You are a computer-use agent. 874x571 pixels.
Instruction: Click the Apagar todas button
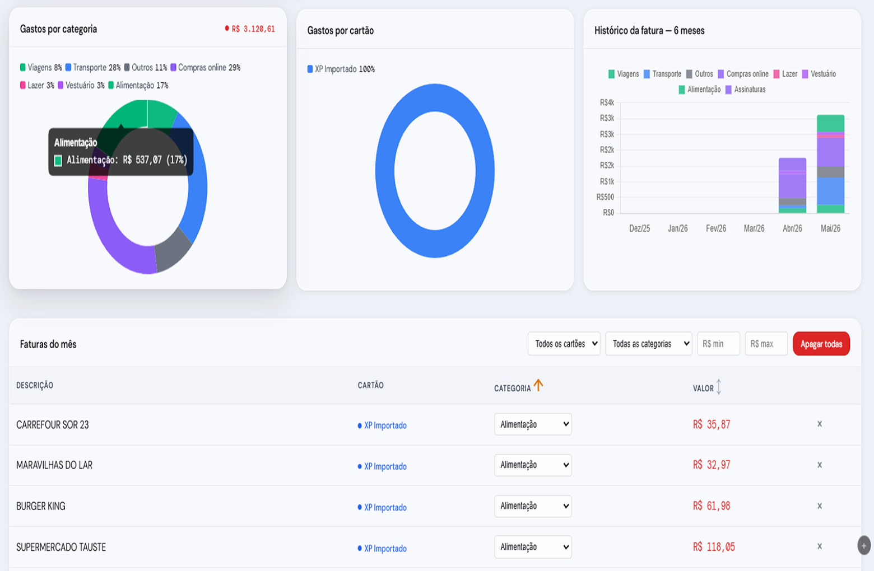(821, 344)
